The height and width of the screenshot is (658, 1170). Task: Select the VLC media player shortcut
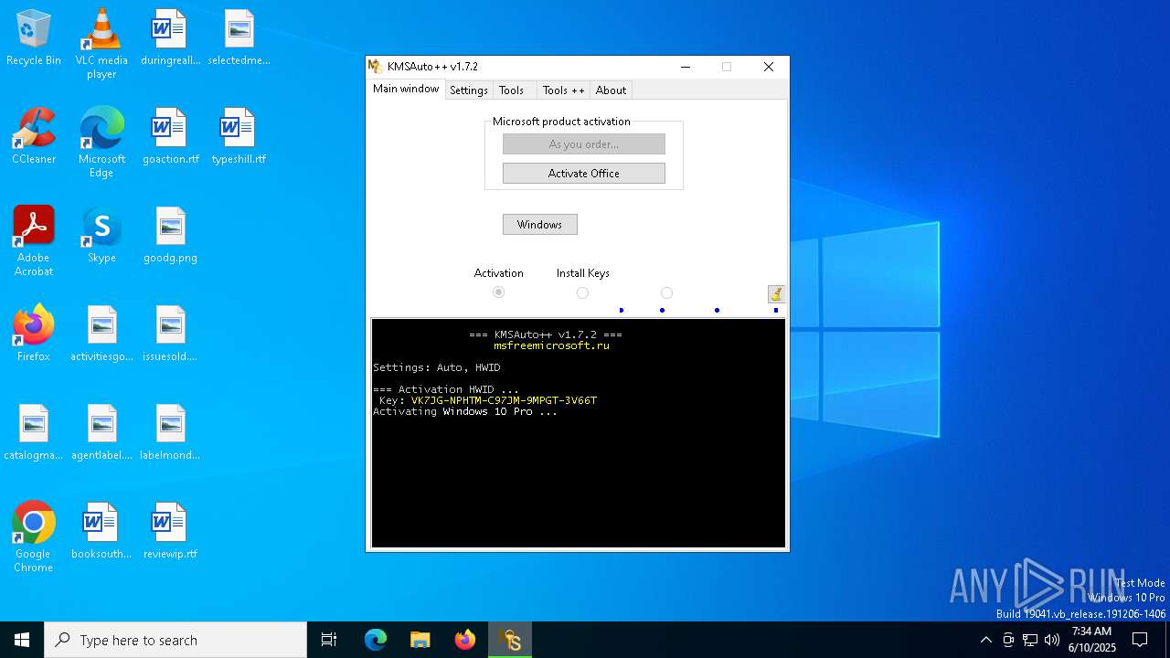(x=101, y=44)
